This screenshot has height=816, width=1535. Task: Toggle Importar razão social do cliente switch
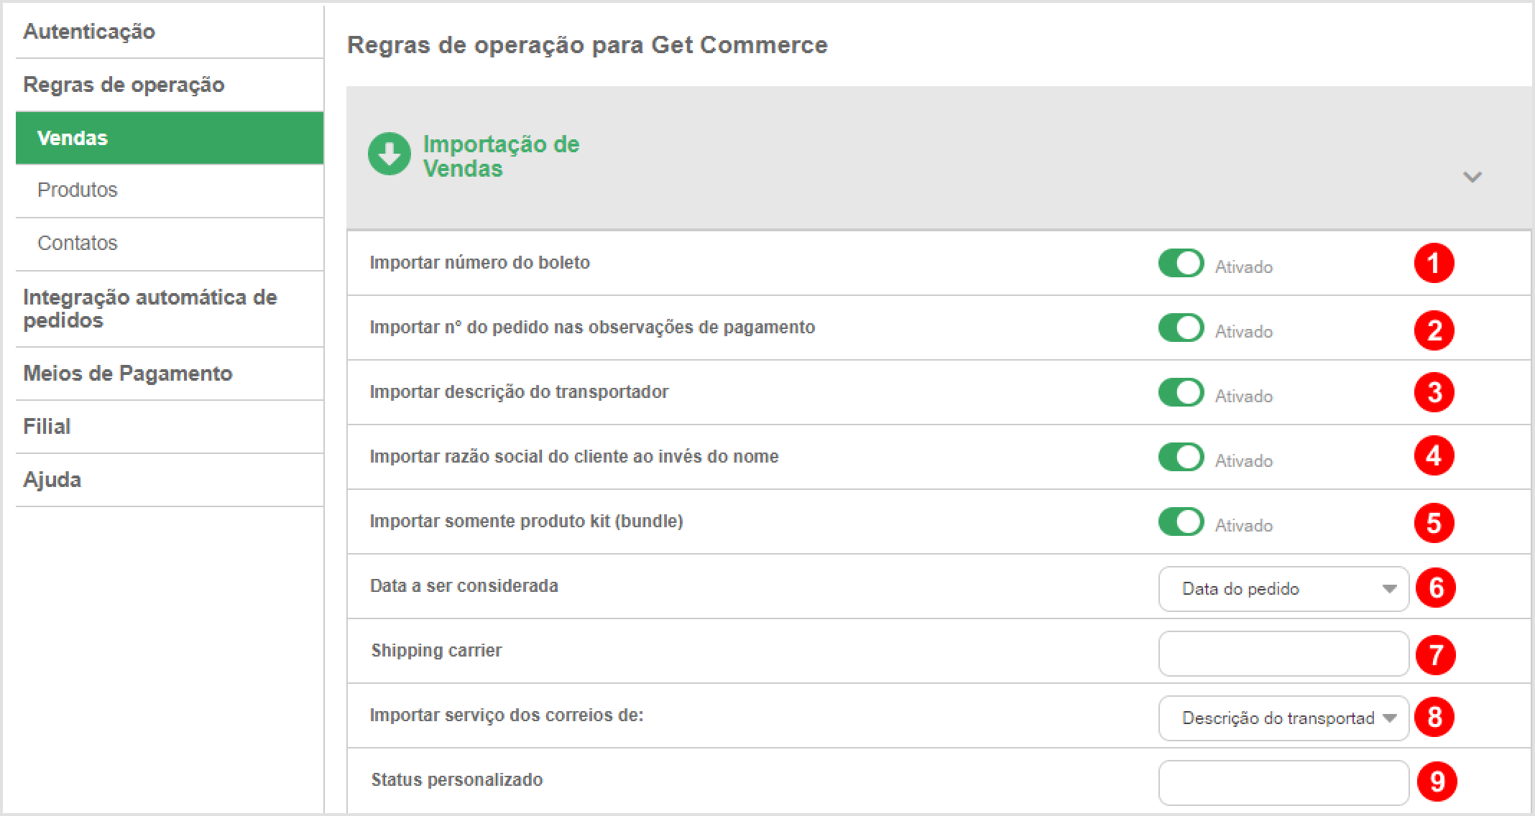[1181, 457]
